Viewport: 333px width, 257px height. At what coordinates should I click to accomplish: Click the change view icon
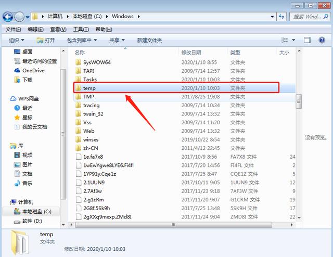click(285, 40)
